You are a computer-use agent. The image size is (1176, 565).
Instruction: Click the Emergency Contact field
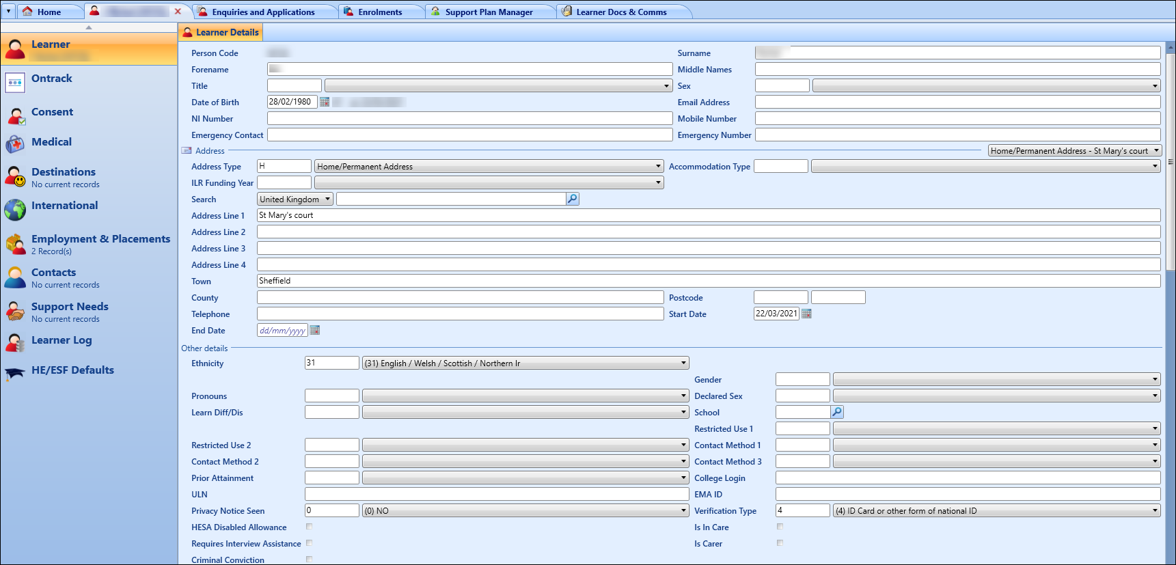pyautogui.click(x=469, y=135)
